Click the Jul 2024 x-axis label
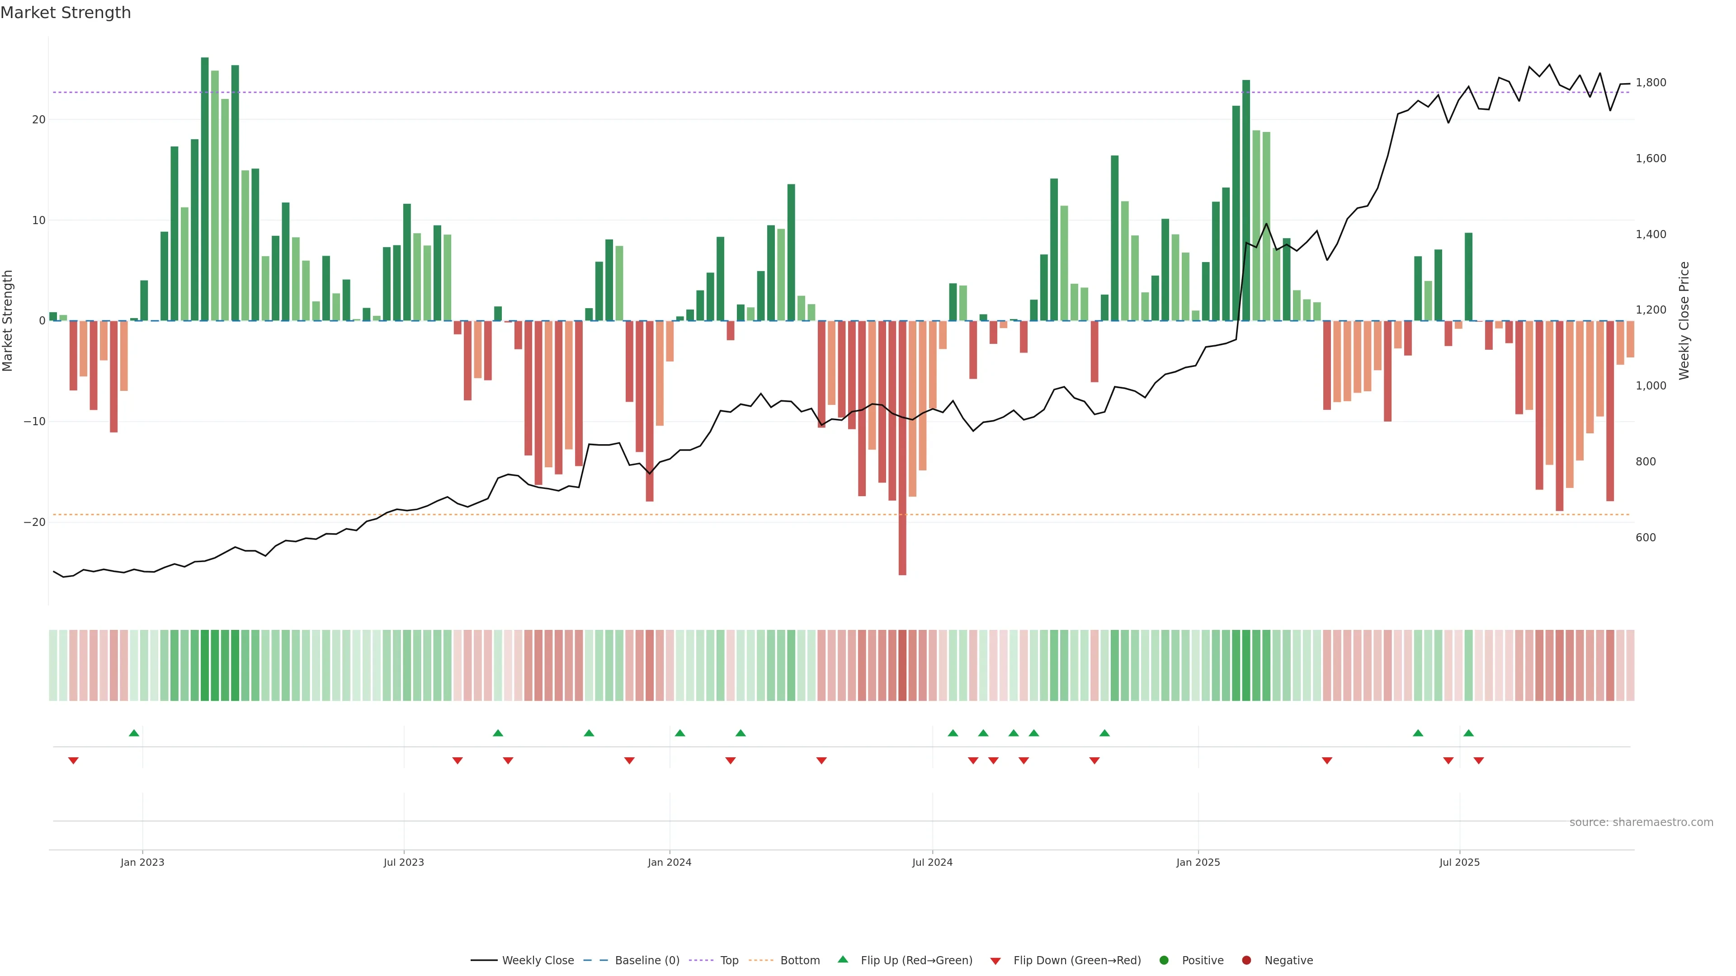The height and width of the screenshot is (976, 1736). (932, 862)
